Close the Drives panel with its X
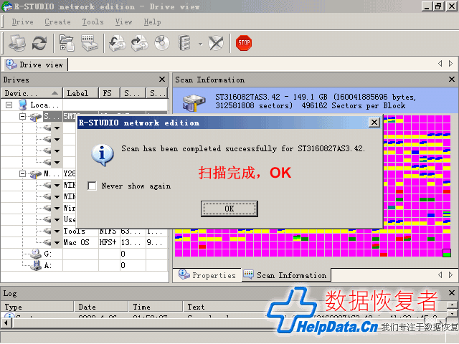Viewport: 459px width, 344px height. tap(162, 80)
